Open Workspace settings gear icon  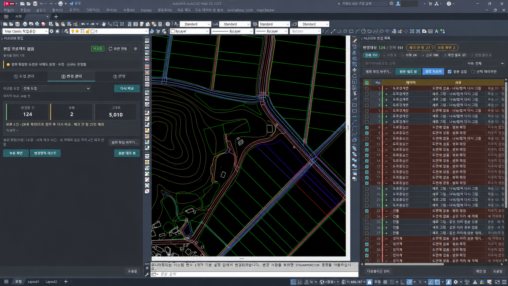tap(51, 31)
